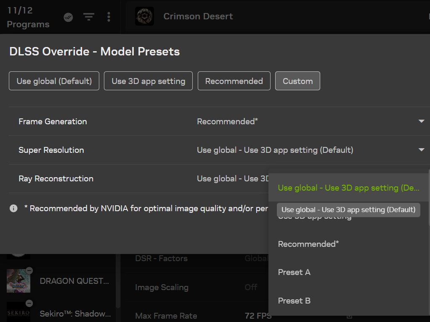Click the Image Scaling Off value
430x322 pixels.
251,287
